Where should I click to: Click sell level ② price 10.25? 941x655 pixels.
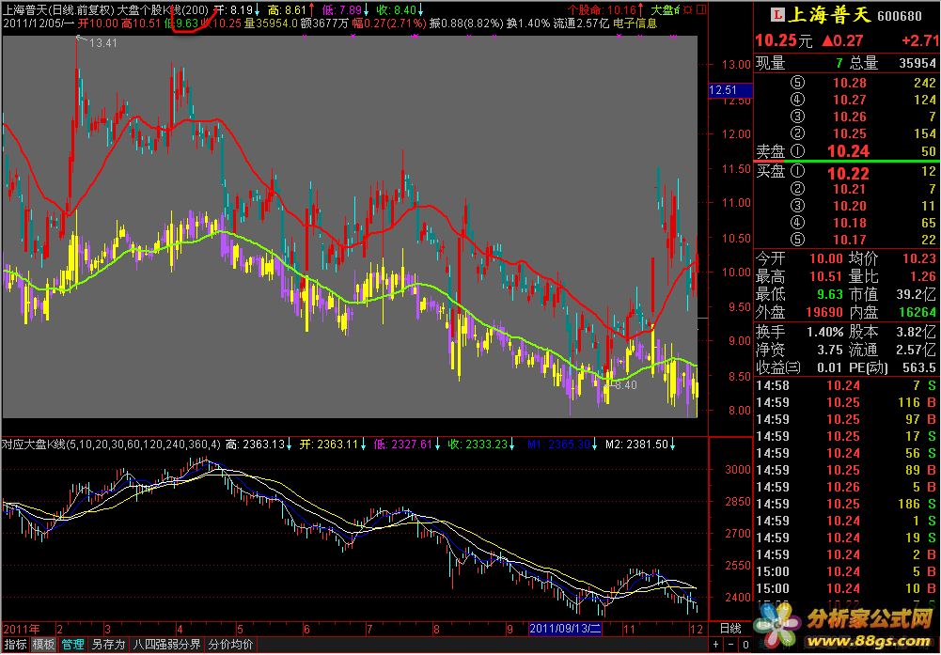pyautogui.click(x=849, y=133)
